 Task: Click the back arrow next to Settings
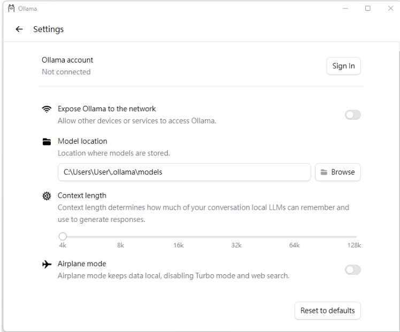(19, 29)
